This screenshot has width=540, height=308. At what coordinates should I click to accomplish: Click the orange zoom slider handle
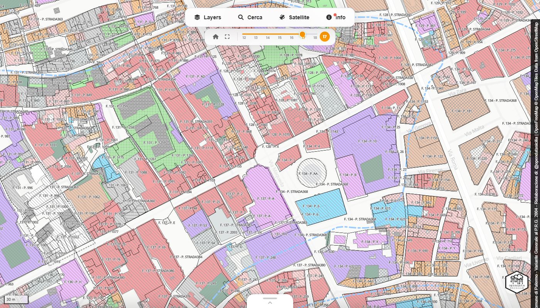(x=302, y=34)
